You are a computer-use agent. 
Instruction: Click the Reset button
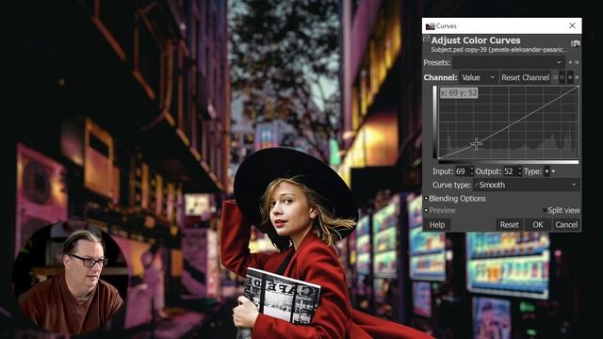(509, 225)
